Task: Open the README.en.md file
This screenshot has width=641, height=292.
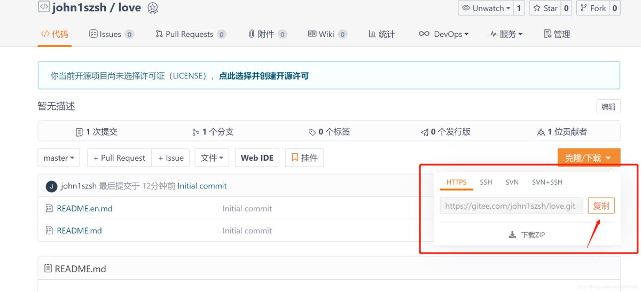Action: 84,209
